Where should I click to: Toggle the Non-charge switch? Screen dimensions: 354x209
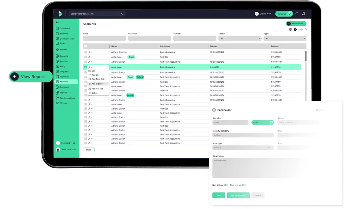click(x=244, y=185)
